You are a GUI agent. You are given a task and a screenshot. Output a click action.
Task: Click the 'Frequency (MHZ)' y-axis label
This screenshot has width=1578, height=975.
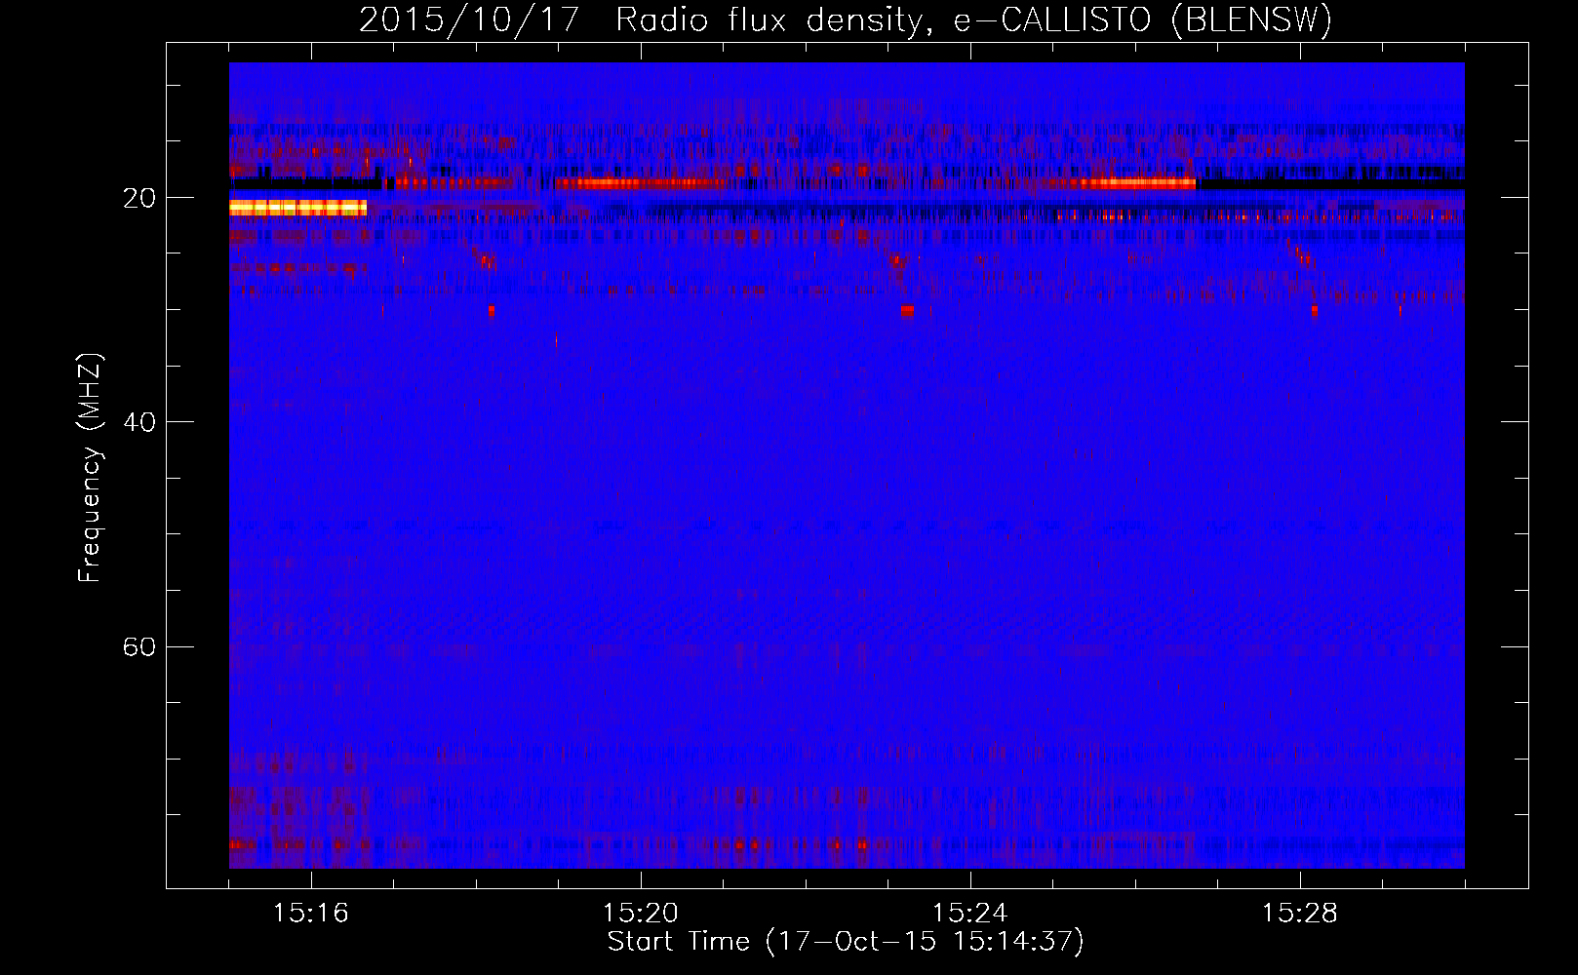(x=90, y=468)
